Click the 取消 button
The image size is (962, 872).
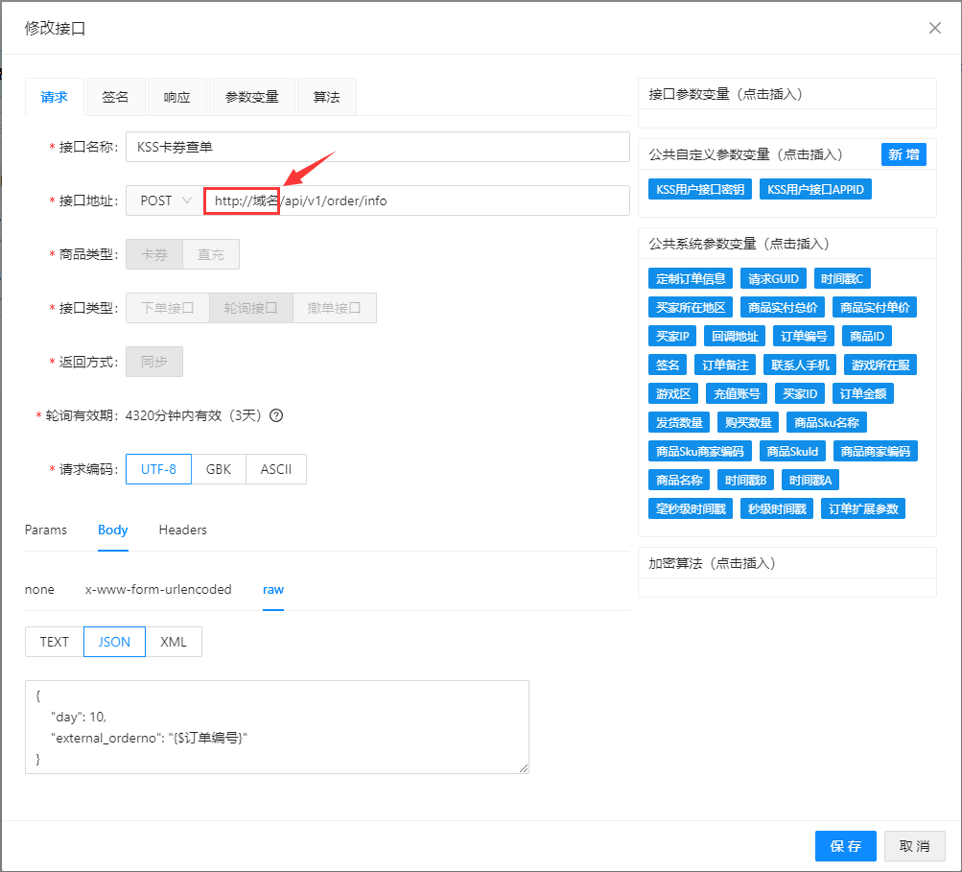click(x=914, y=846)
